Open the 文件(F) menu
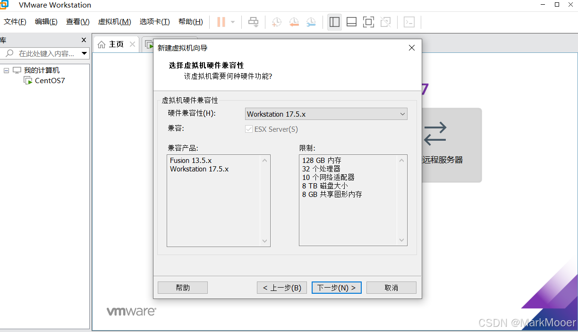 pos(15,22)
